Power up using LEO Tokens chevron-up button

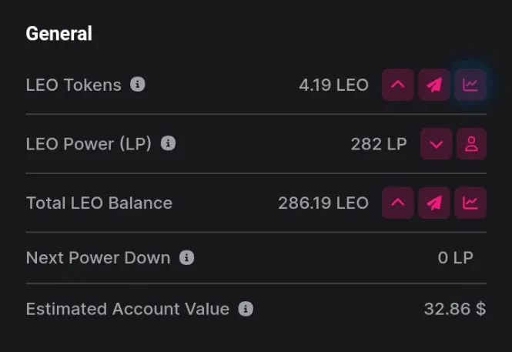(398, 85)
